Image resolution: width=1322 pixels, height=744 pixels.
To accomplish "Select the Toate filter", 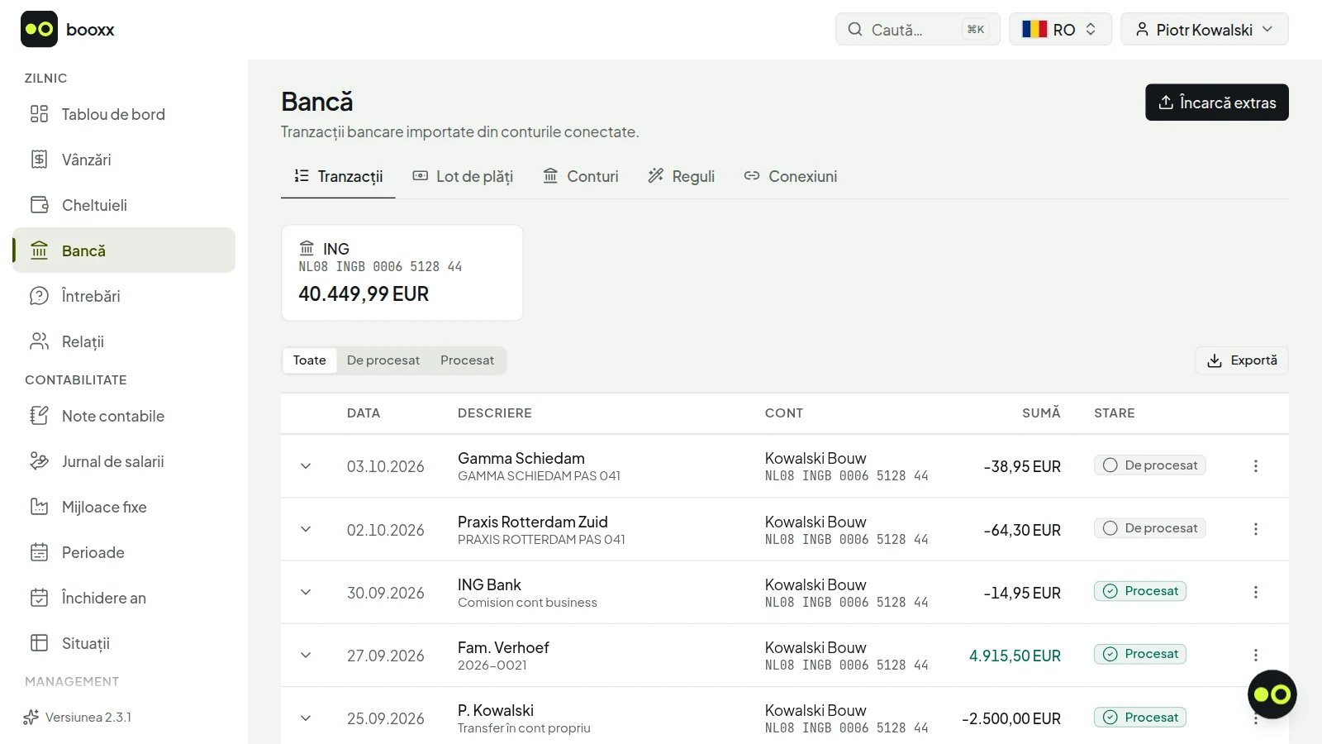I will tap(310, 360).
